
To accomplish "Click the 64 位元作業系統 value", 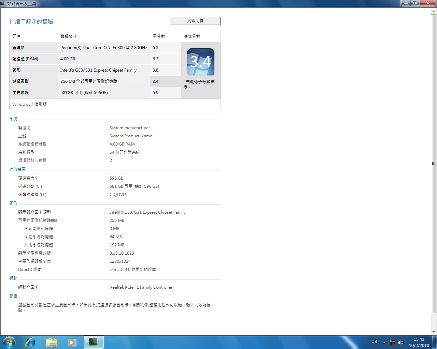I will click(125, 152).
